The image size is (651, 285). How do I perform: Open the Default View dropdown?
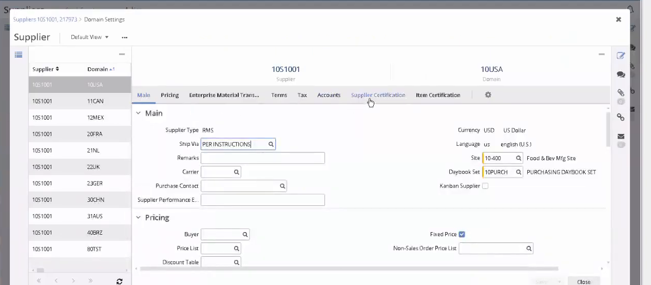89,37
